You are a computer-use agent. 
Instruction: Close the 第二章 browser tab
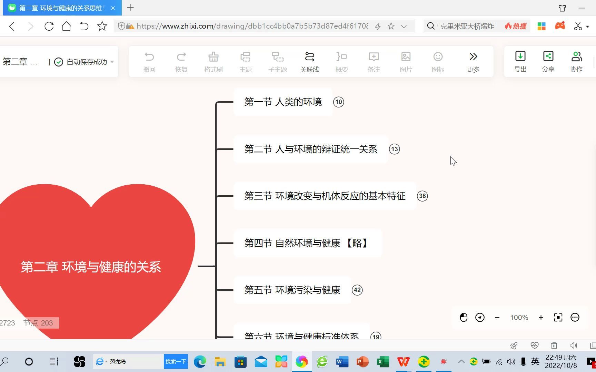(113, 8)
